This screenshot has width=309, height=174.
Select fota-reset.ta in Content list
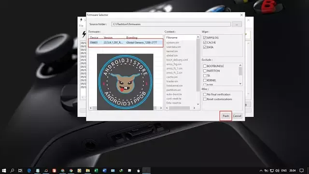(x=174, y=103)
